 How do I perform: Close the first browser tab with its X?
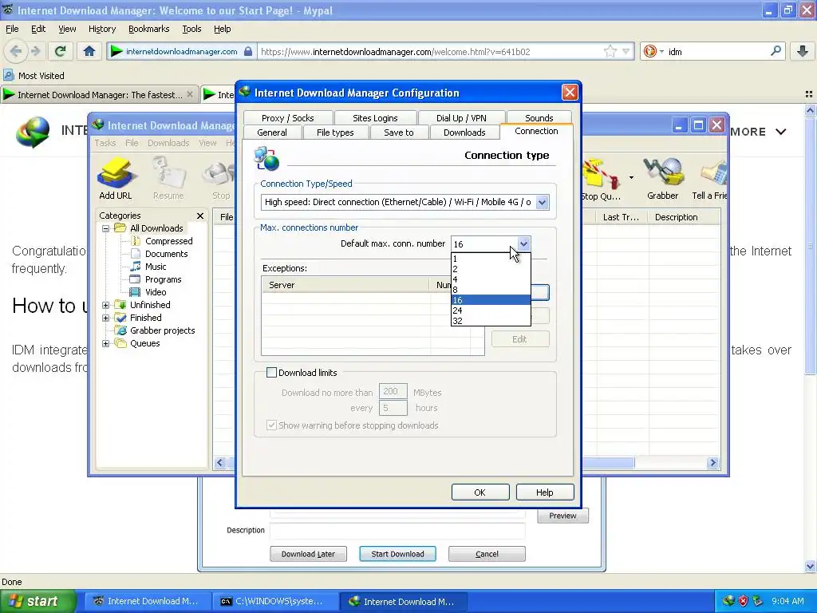point(190,94)
